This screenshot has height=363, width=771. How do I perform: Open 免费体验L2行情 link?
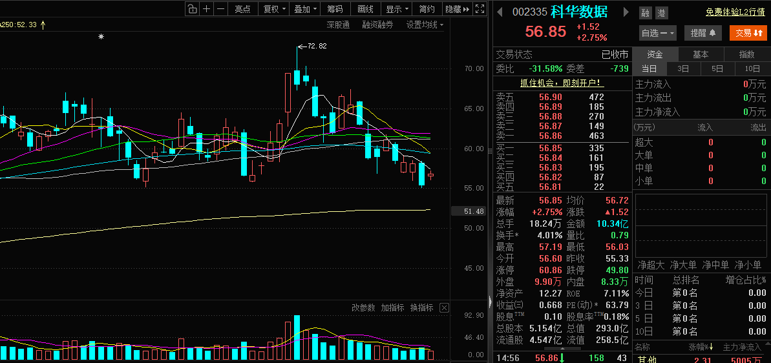click(x=735, y=12)
